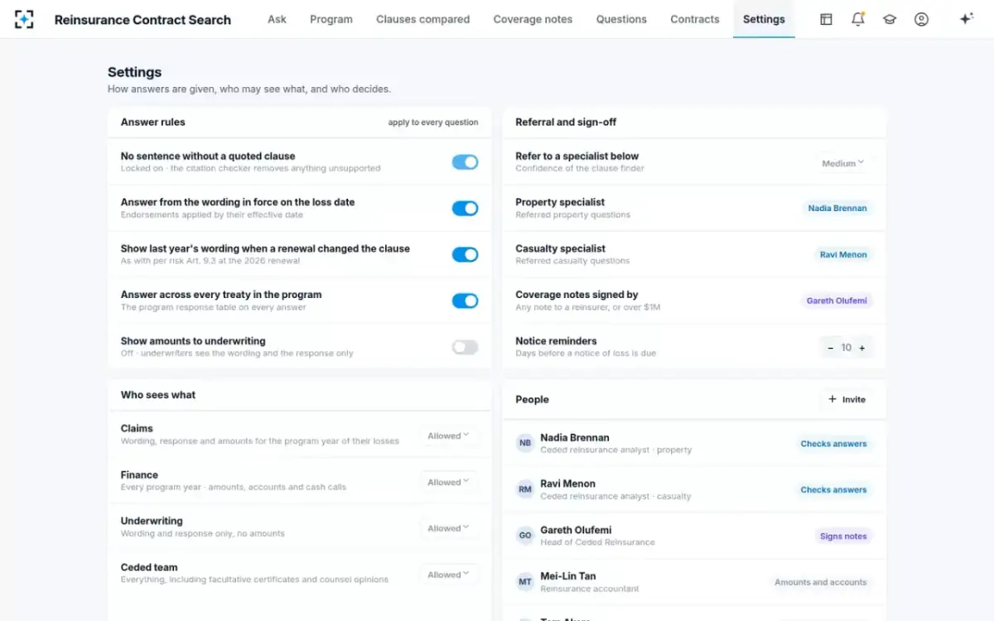This screenshot has width=994, height=621.
Task: Decrease notice reminder days with minus
Action: click(x=831, y=348)
